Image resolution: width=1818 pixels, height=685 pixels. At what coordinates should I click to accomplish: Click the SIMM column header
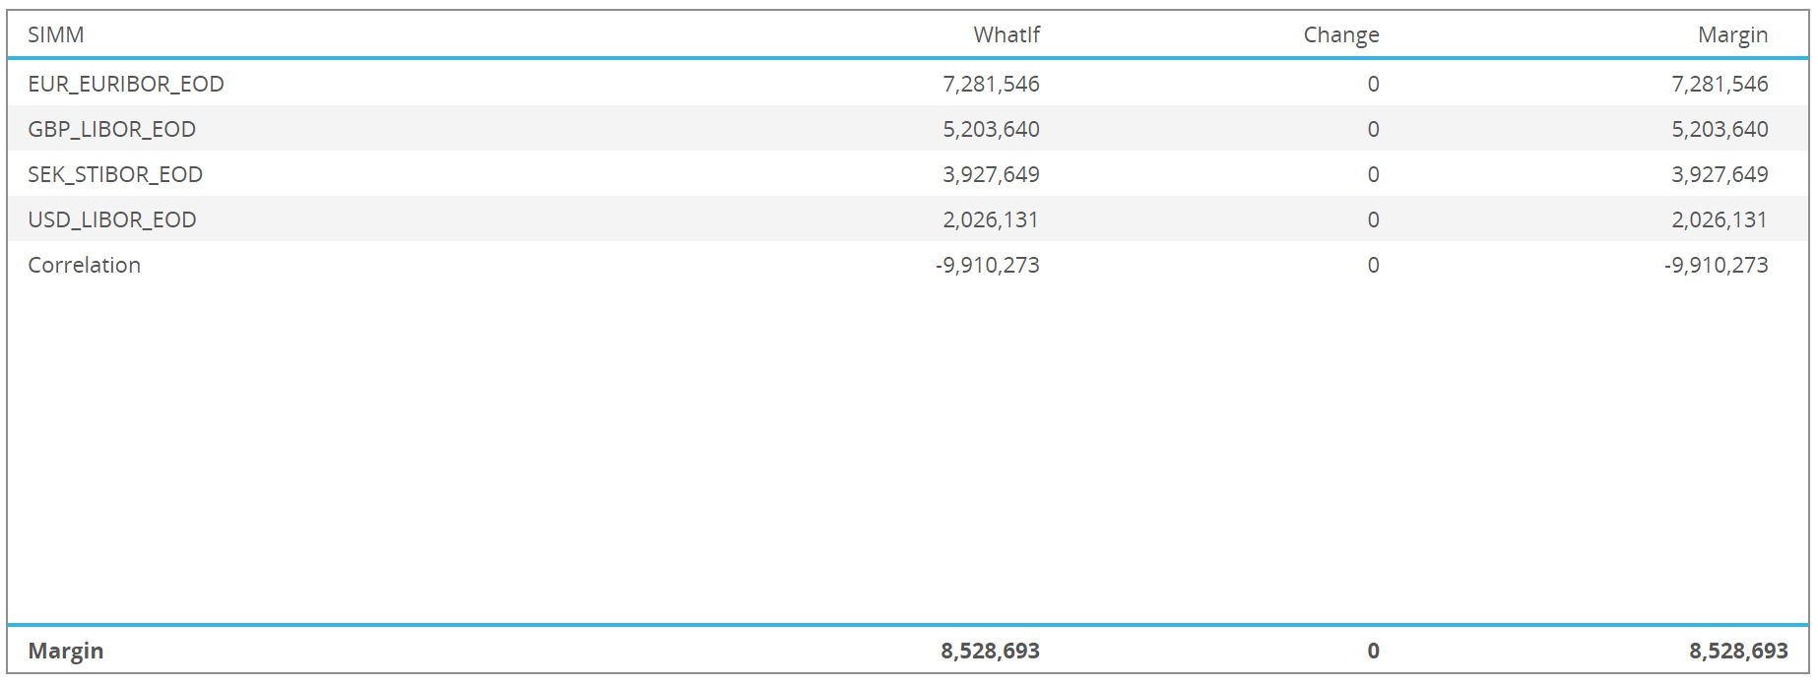click(55, 34)
